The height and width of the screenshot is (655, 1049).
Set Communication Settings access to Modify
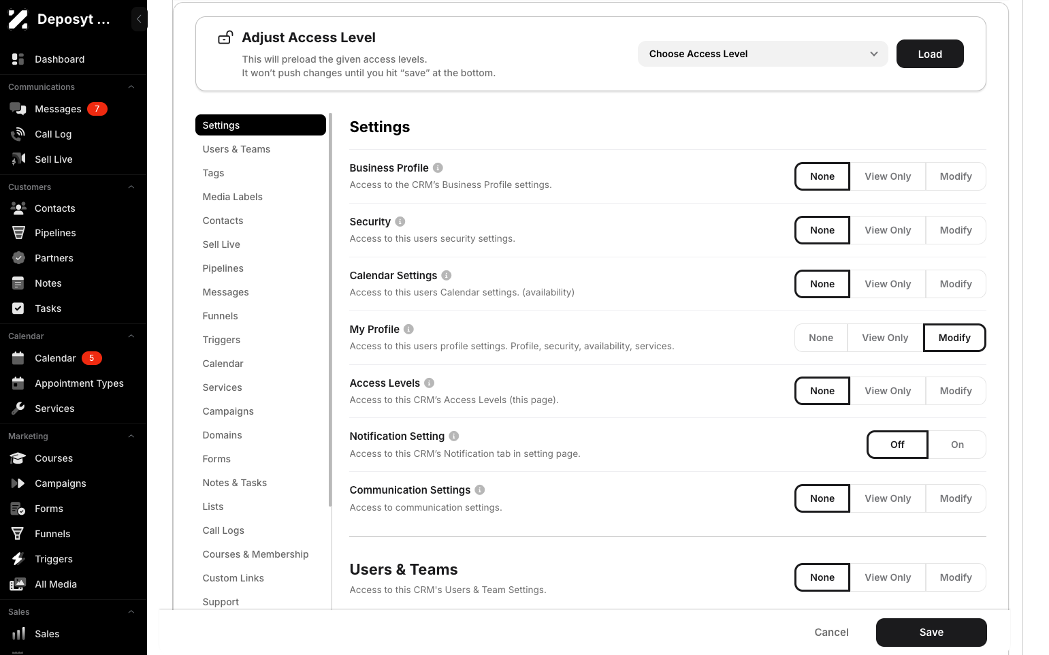click(x=956, y=498)
